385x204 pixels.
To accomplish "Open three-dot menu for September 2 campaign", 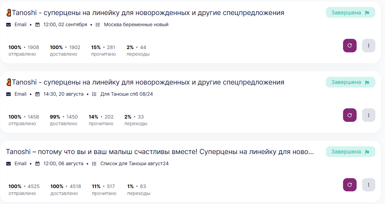I will coord(368,46).
